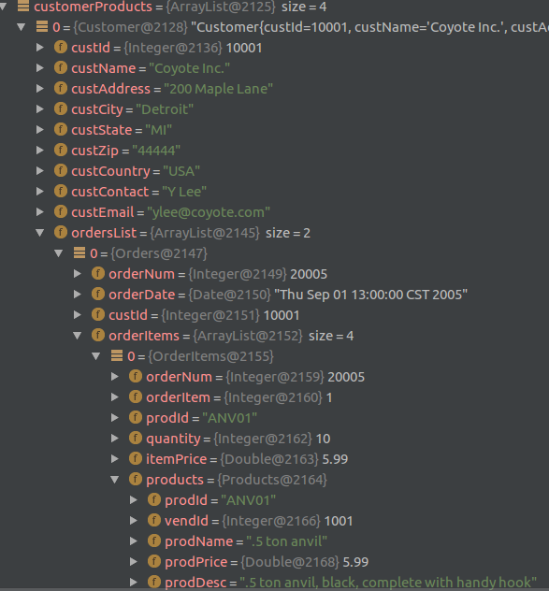Image resolution: width=549 pixels, height=591 pixels.
Task: Select the custZip "44444" row
Action: pyautogui.click(x=275, y=151)
